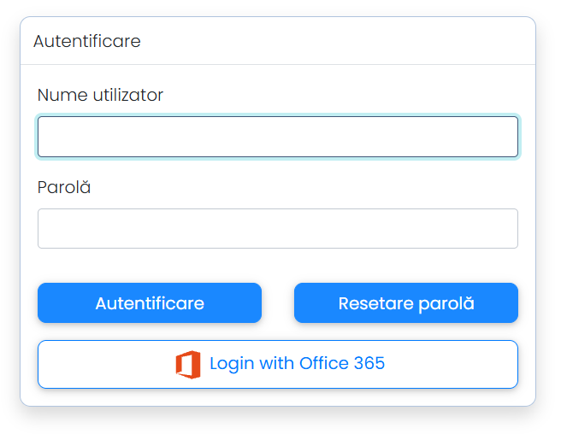Sign in using the Office 365 option
Image resolution: width=561 pixels, height=434 pixels.
(277, 364)
